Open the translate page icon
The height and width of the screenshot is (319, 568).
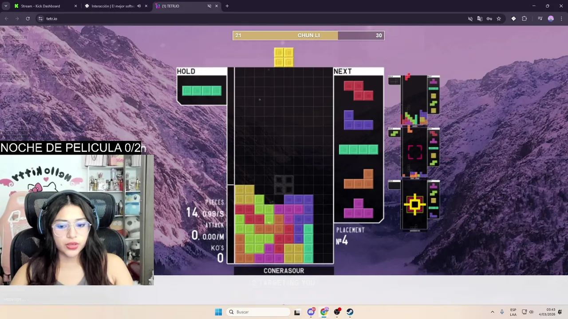tap(480, 19)
